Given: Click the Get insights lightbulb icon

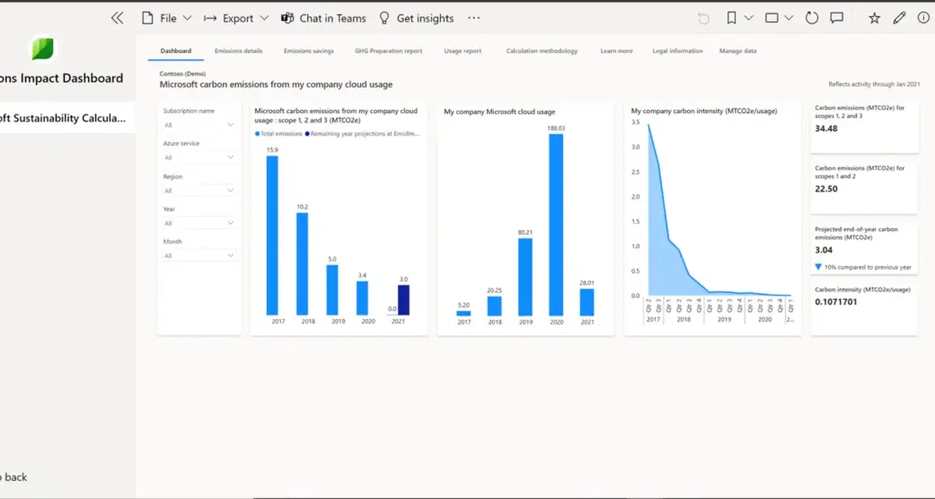Looking at the screenshot, I should pyautogui.click(x=383, y=18).
